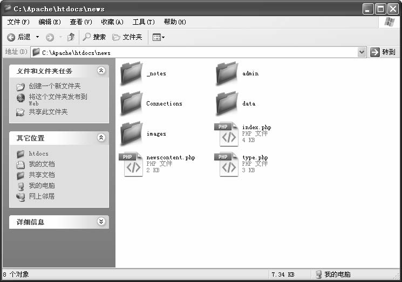Select the Connections folder icon
This screenshot has height=282, width=402.
tap(132, 103)
